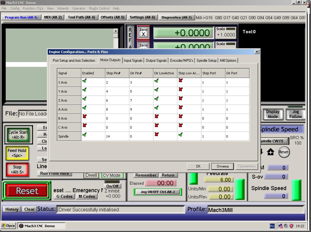Viewport: 311px width, 232px height.
Task: Click the Zero X button
Action: click(x=143, y=32)
